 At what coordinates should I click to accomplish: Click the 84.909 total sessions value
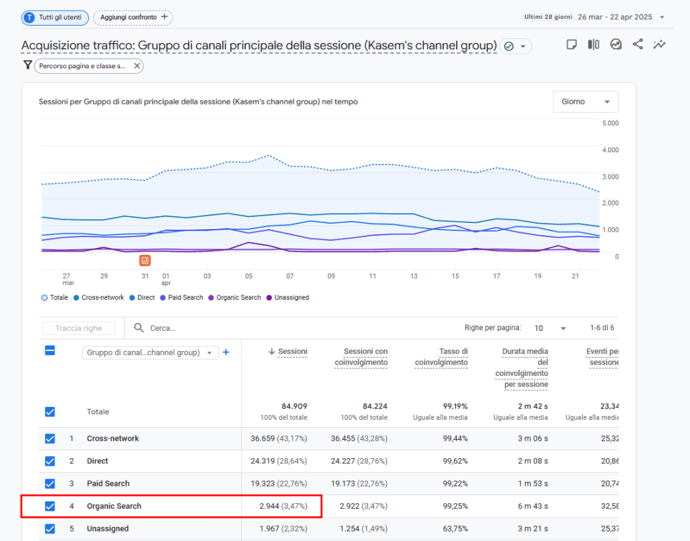(294, 406)
